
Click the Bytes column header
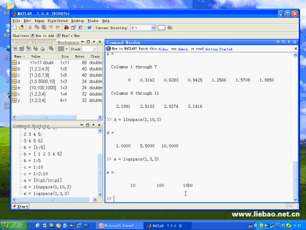[79, 56]
